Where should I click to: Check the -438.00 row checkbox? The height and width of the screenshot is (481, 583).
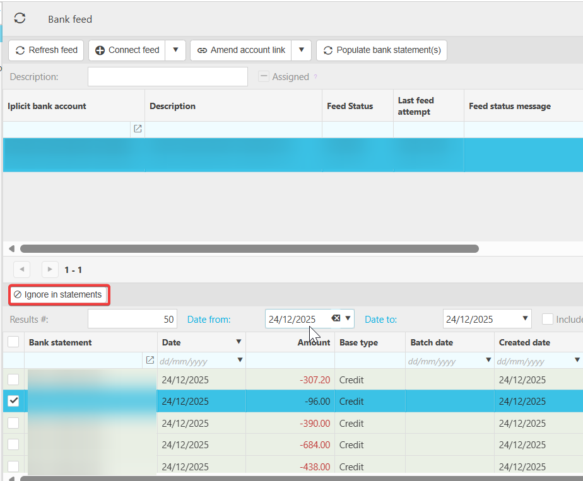pos(13,467)
